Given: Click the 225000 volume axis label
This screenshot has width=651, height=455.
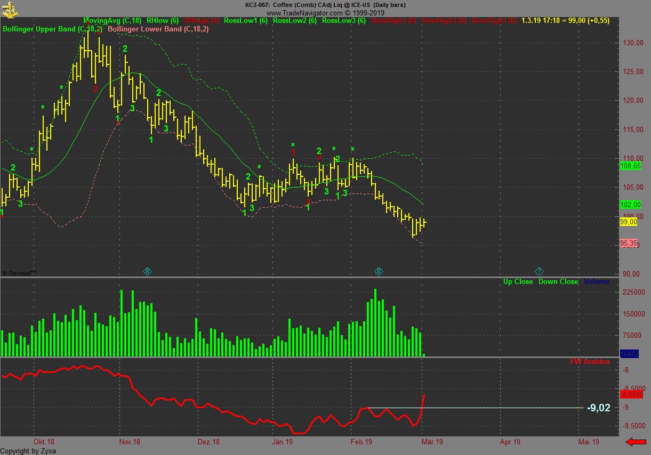Looking at the screenshot, I should pyautogui.click(x=633, y=292).
